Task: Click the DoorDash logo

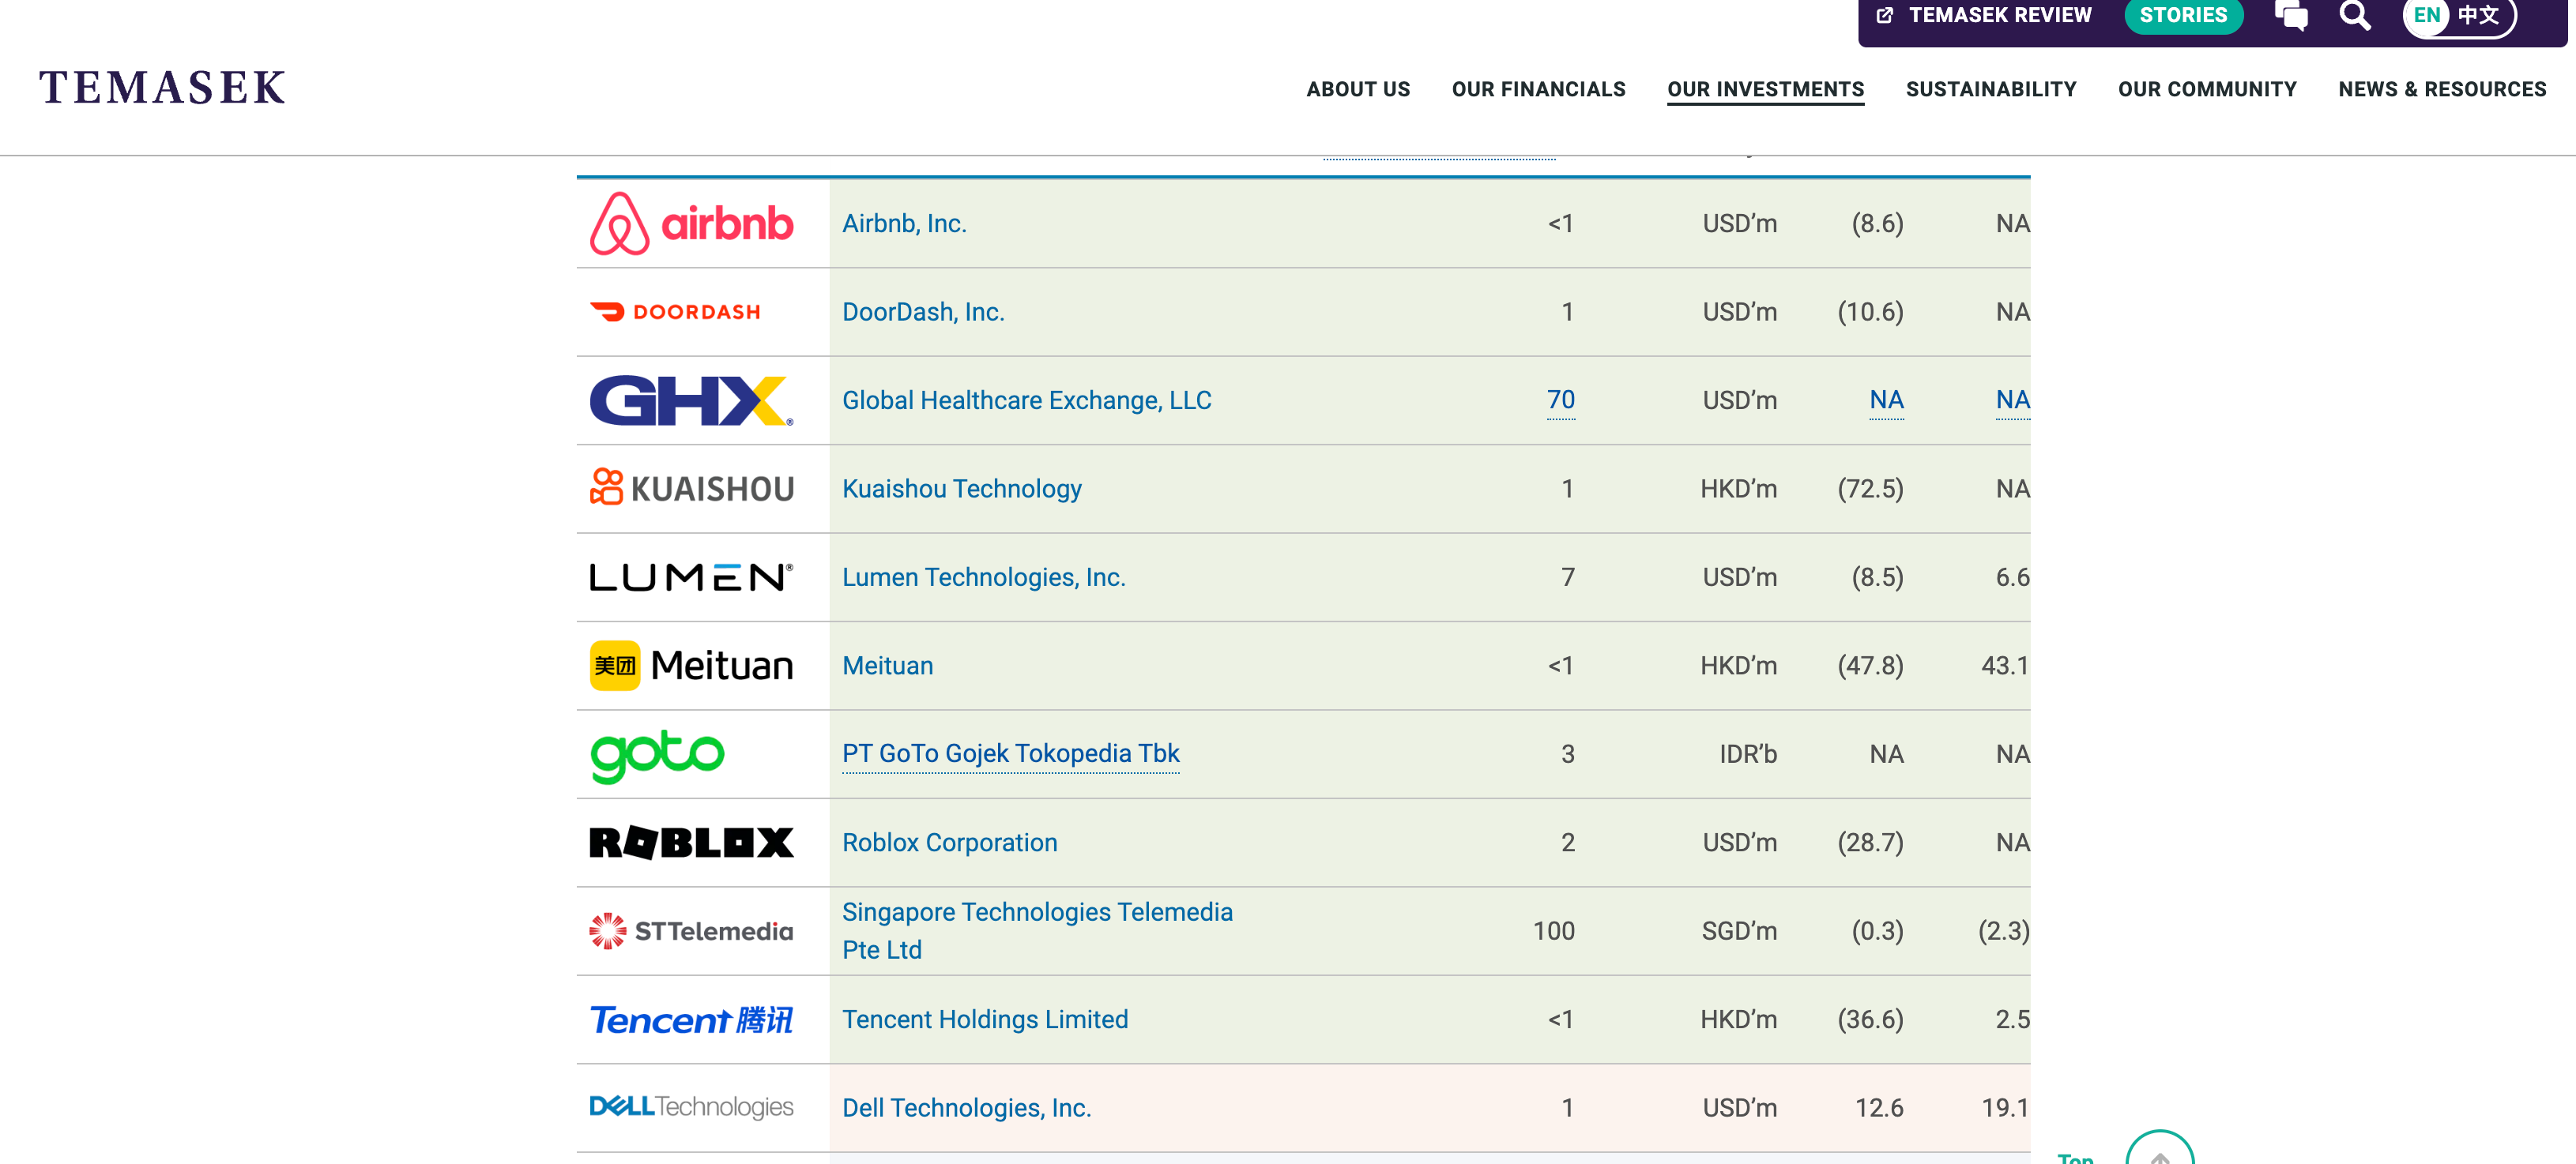Action: (675, 312)
